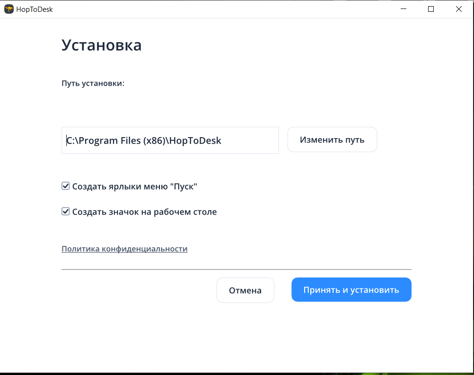
Task: Toggle the "Создать значок на рабочем столе" checkbox
Action: (x=66, y=211)
